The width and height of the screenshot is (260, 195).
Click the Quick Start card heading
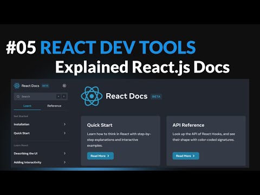pos(100,125)
